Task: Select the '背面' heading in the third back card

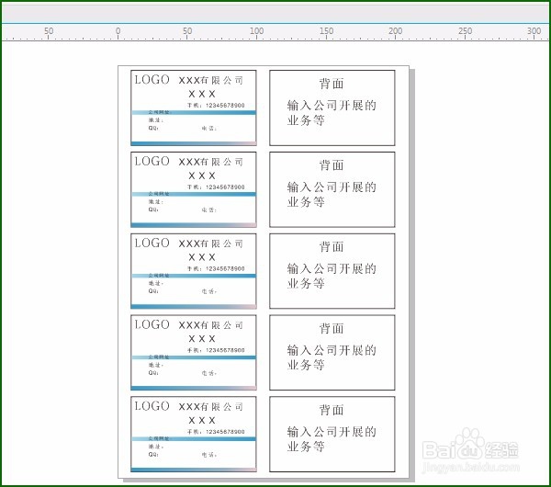Action: (332, 247)
